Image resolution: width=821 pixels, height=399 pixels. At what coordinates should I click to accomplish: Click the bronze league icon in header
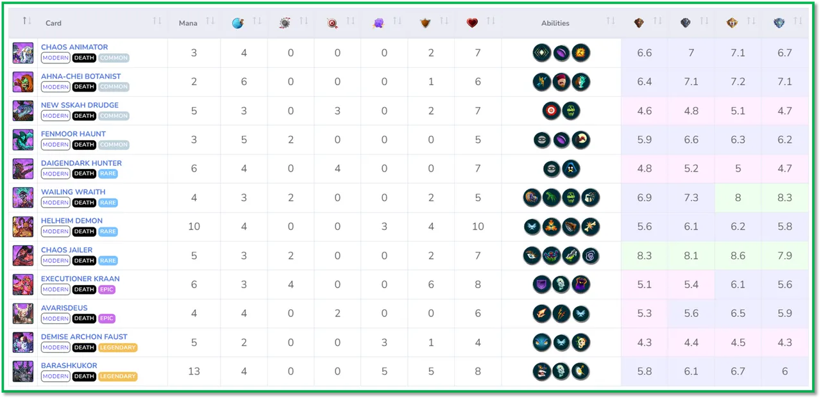pos(639,23)
